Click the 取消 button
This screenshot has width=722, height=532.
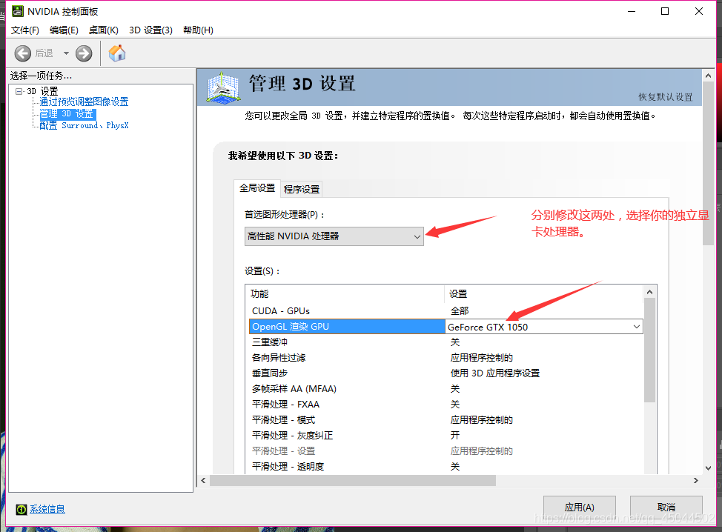coord(666,508)
